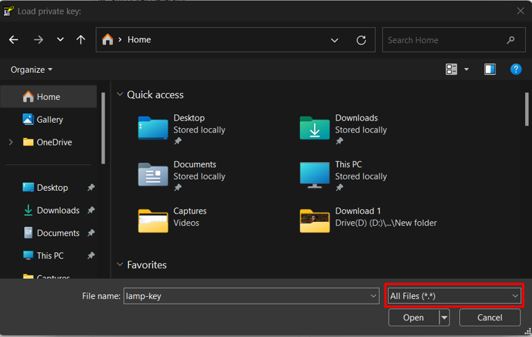Click the navigation pane scrollbar
The image size is (532, 337).
point(103,128)
